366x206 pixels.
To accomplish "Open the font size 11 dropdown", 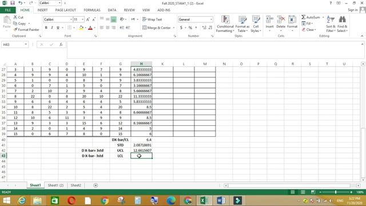I will pyautogui.click(x=82, y=19).
